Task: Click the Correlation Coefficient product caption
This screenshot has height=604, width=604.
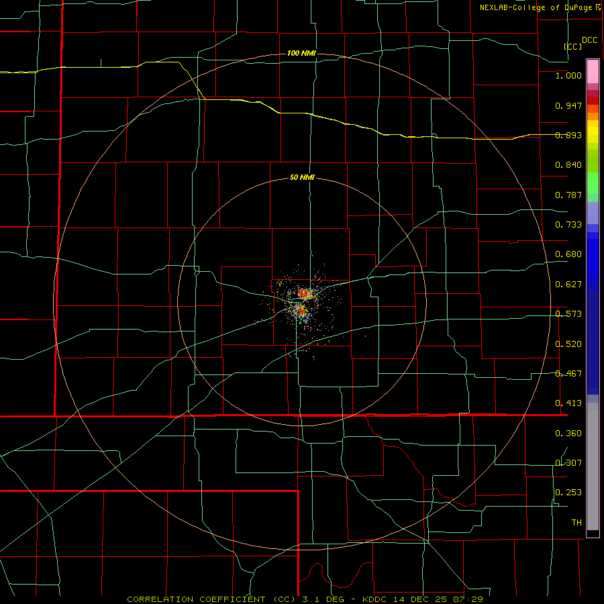Action: 305,599
